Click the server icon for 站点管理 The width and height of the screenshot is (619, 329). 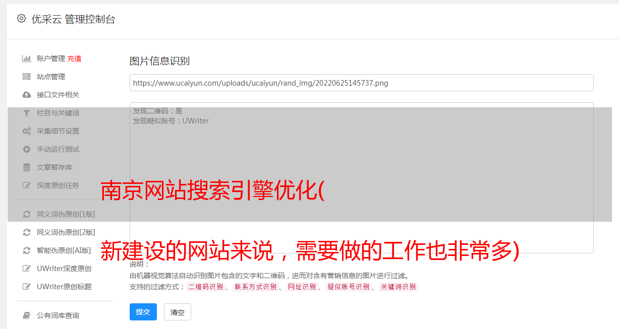pyautogui.click(x=27, y=77)
